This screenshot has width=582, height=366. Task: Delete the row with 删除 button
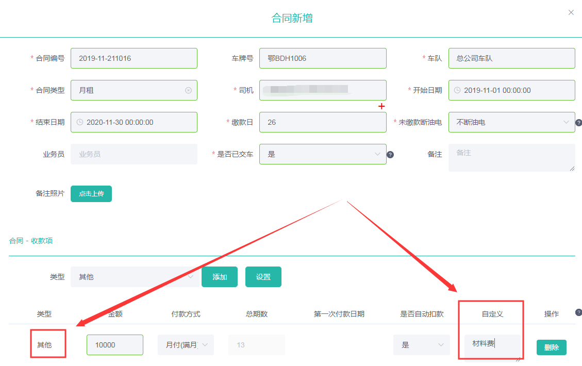pos(551,347)
